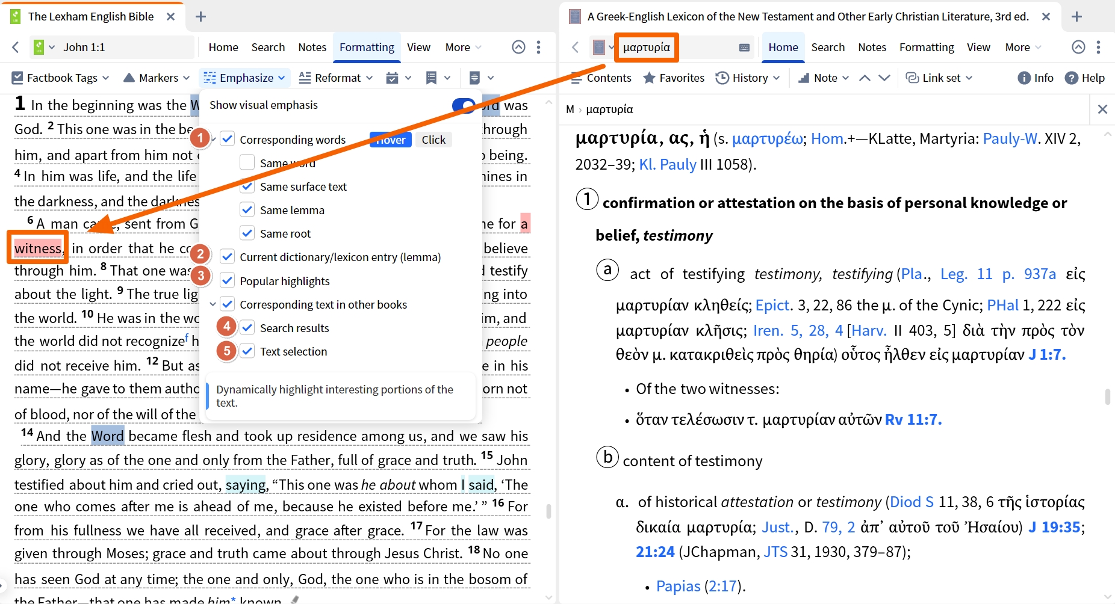Click the green Lexham Bible resource icon
Image resolution: width=1115 pixels, height=604 pixels.
(39, 47)
